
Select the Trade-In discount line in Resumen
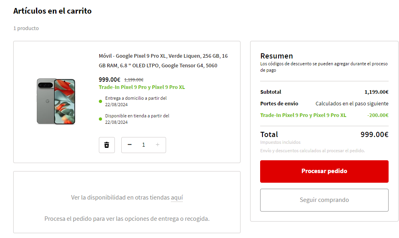(303, 115)
